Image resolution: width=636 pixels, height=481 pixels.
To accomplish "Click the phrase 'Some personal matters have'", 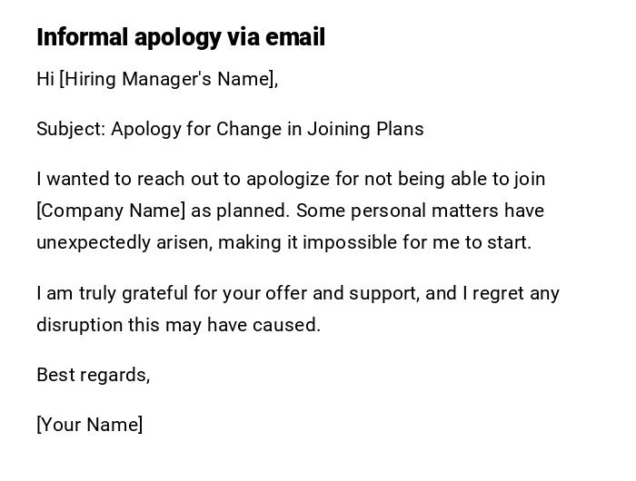I will tap(420, 211).
